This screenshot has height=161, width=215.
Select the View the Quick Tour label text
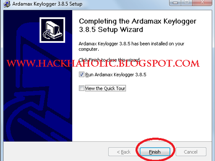(105, 88)
